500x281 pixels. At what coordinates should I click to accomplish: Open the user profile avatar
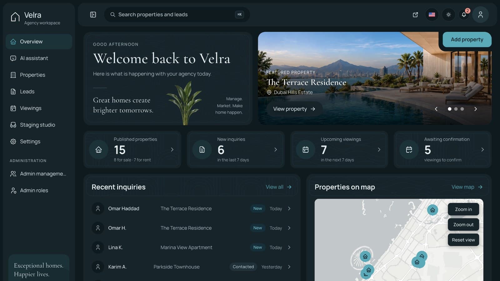tap(481, 15)
